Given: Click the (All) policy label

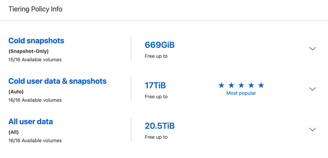Looking at the screenshot, I should [x=14, y=132].
